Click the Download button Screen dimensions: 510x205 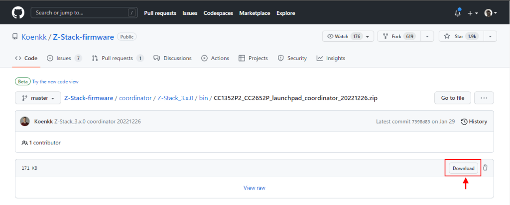[463, 168]
